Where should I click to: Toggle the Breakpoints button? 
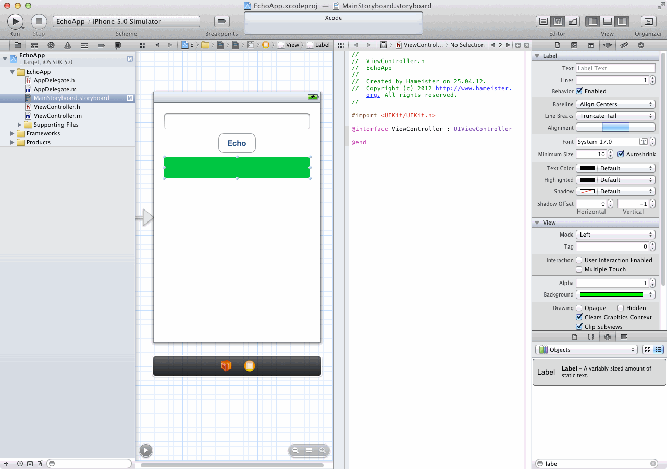[222, 21]
